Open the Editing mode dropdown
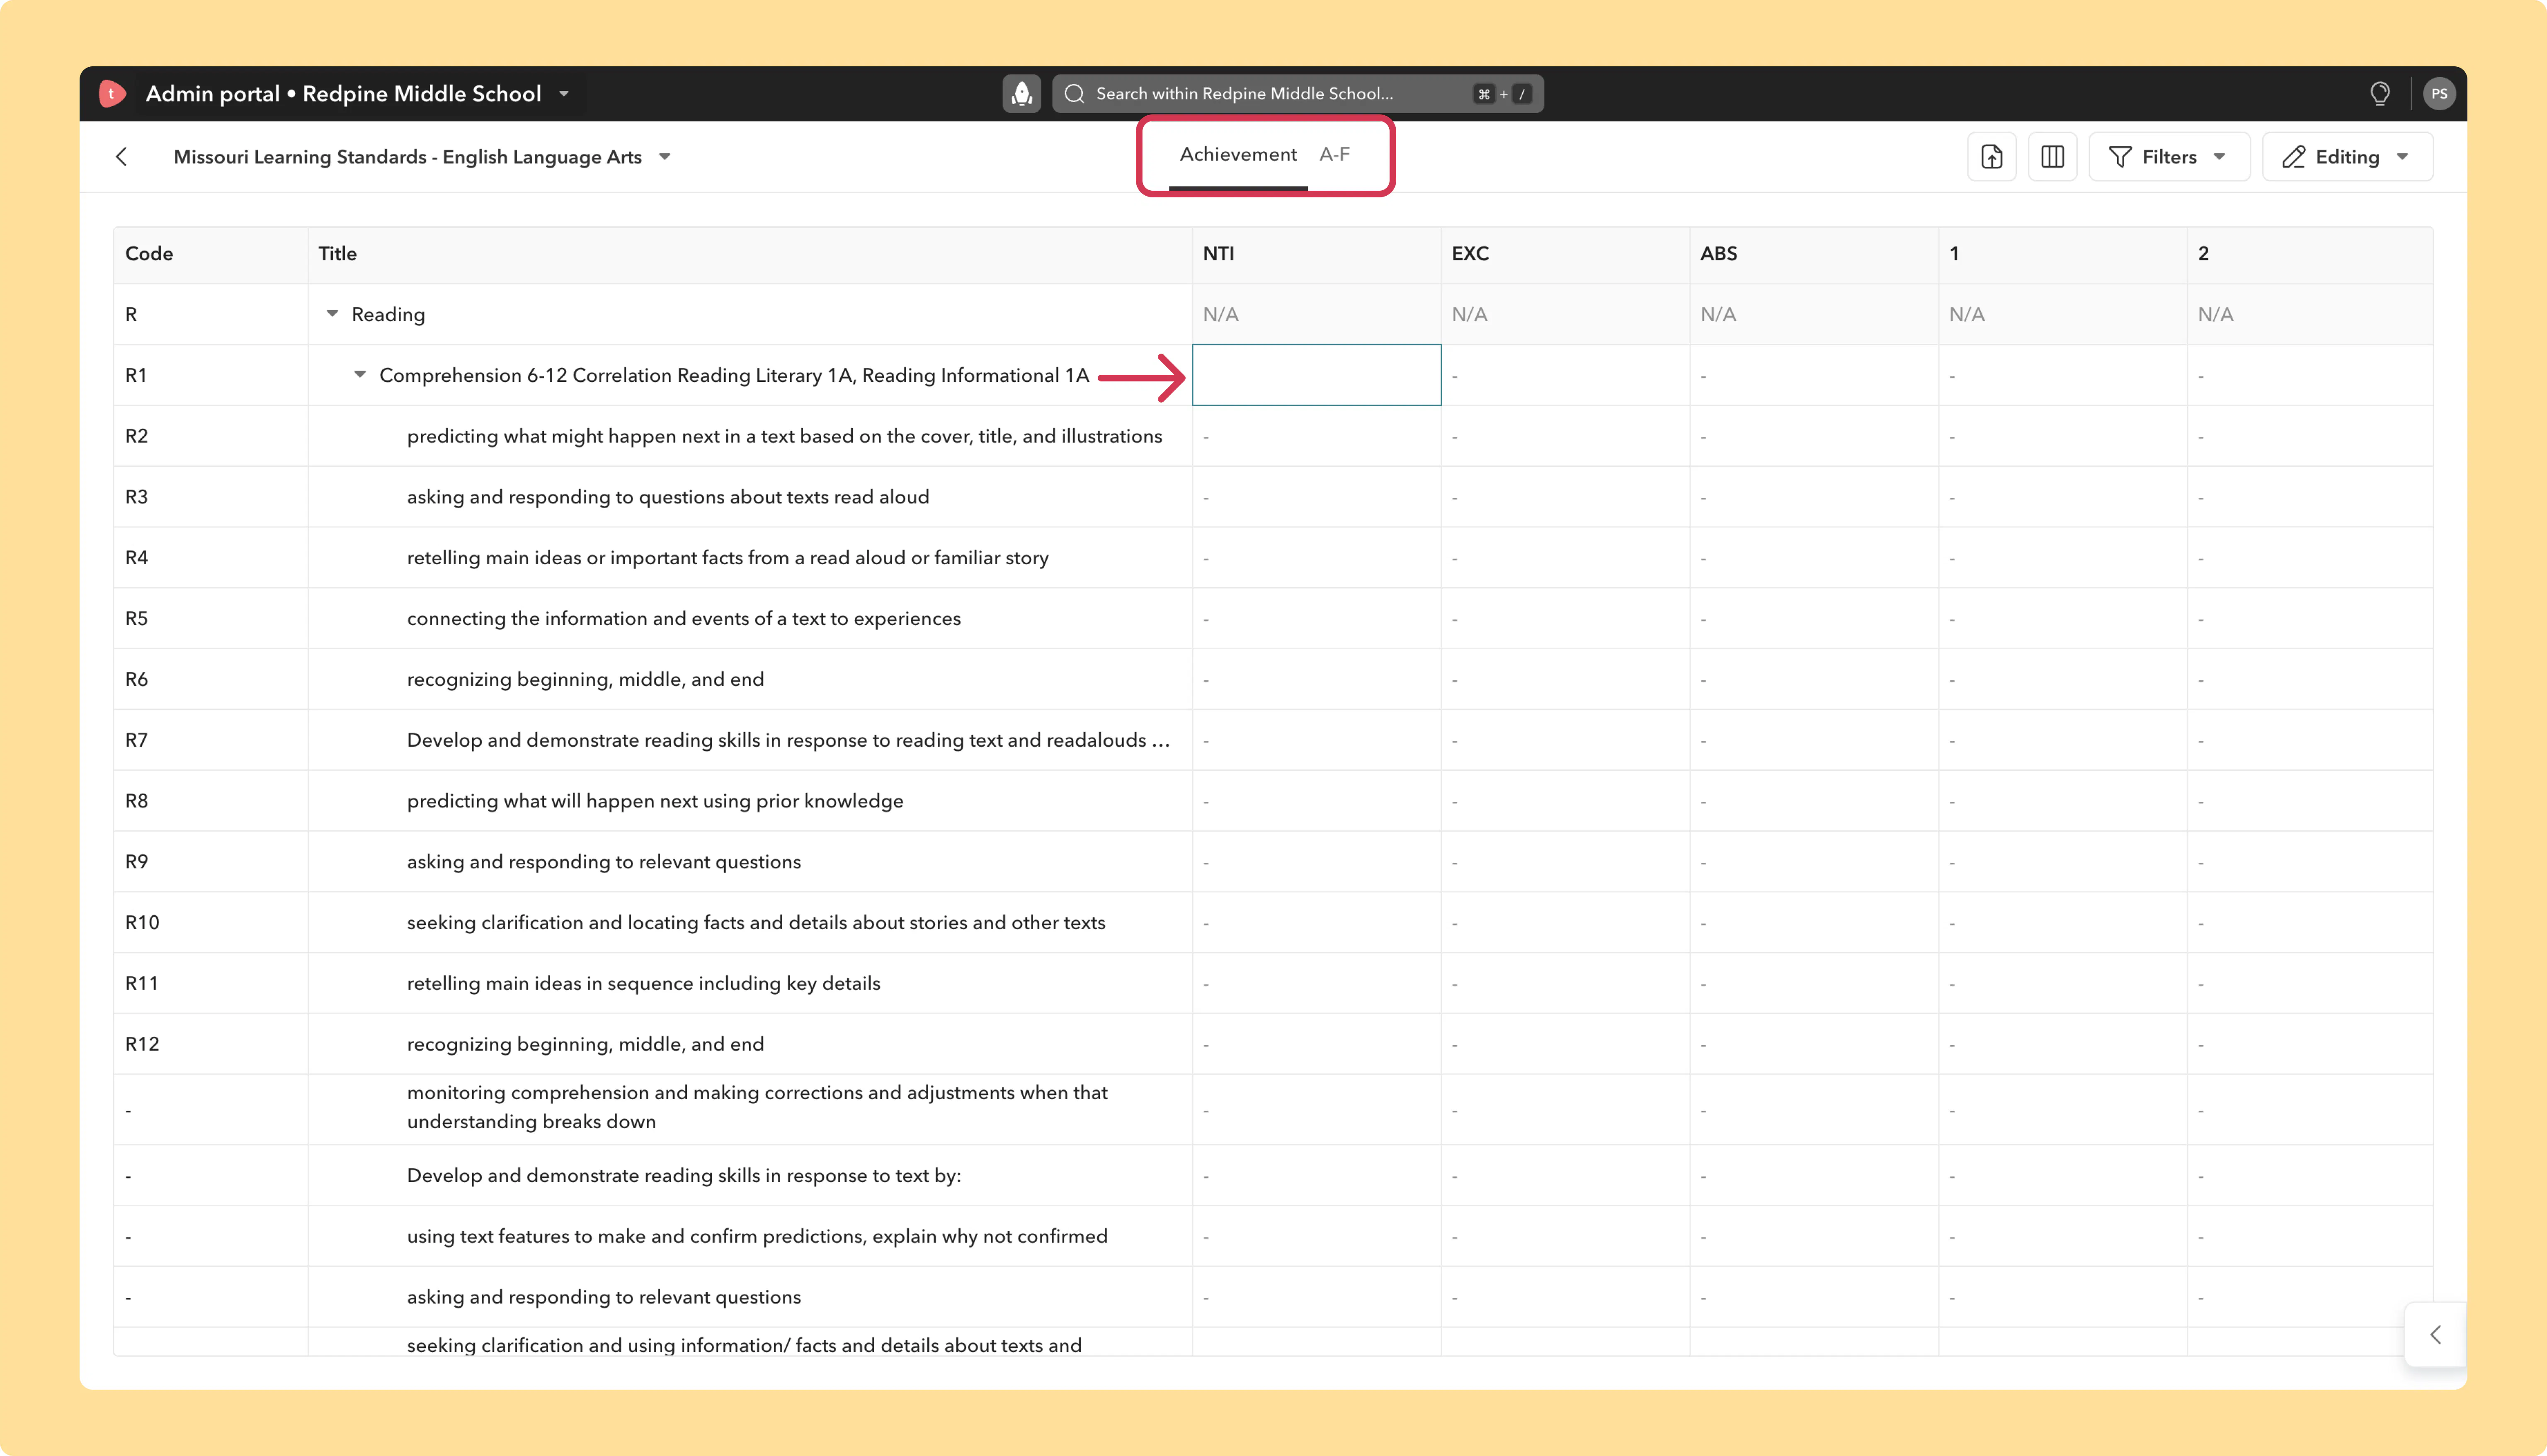 [2347, 157]
